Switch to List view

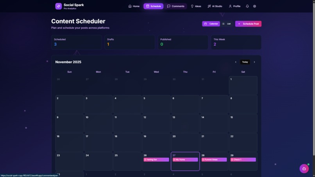pos(226,24)
